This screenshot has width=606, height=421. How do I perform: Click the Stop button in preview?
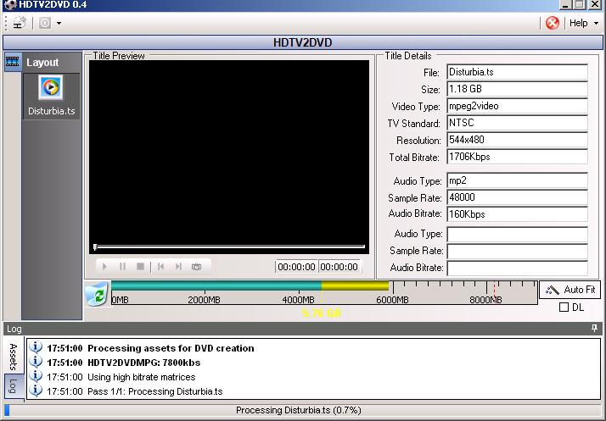click(140, 266)
